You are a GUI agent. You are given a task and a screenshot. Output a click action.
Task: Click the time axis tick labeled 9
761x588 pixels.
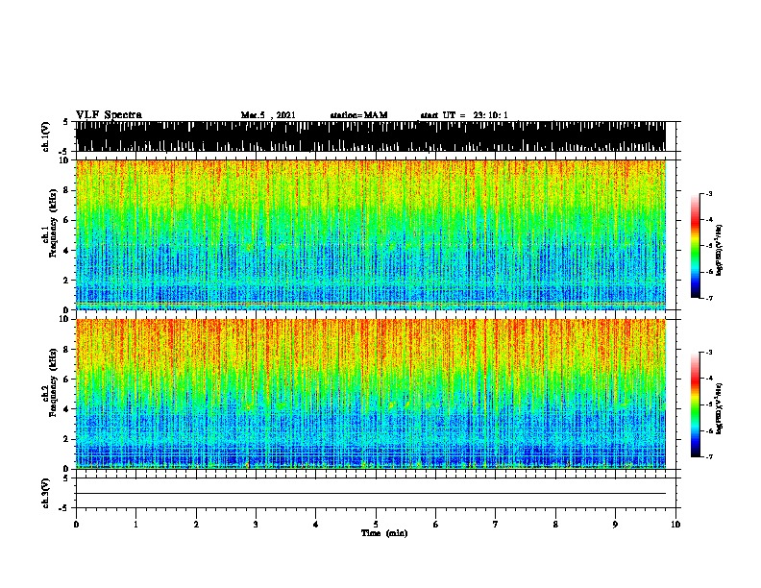click(x=615, y=524)
